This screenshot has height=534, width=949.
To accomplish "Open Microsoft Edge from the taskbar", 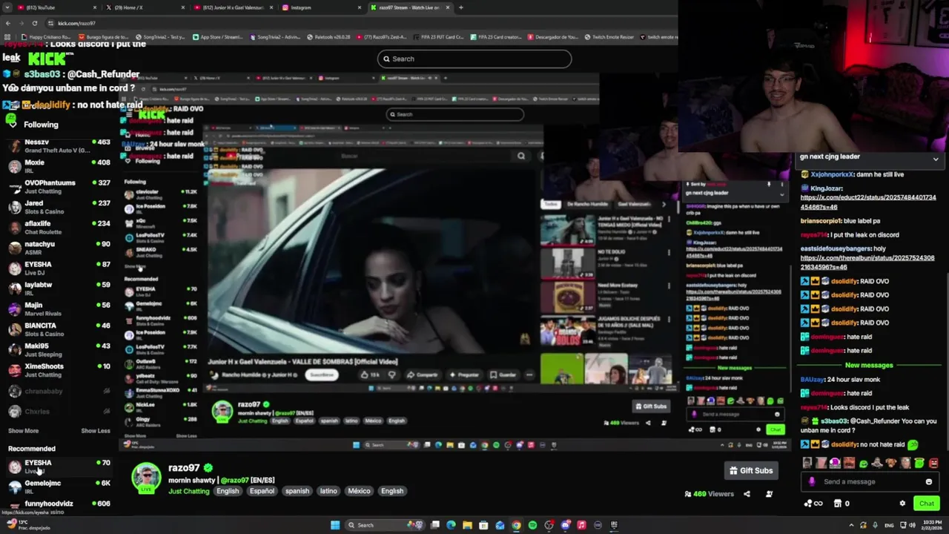I will 451,525.
